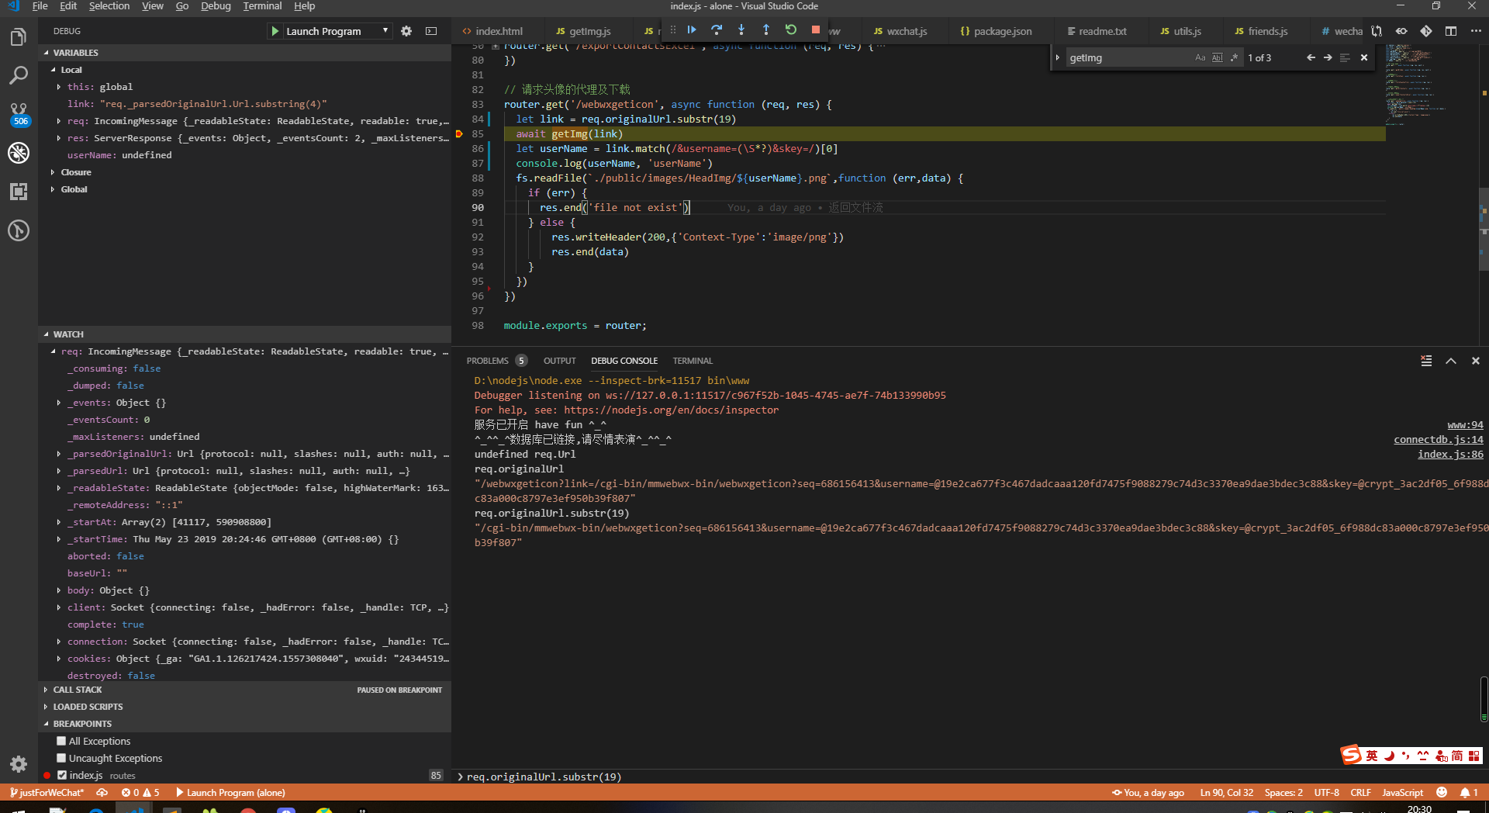The image size is (1489, 813).
Task: Restart the debug session
Action: click(x=791, y=29)
